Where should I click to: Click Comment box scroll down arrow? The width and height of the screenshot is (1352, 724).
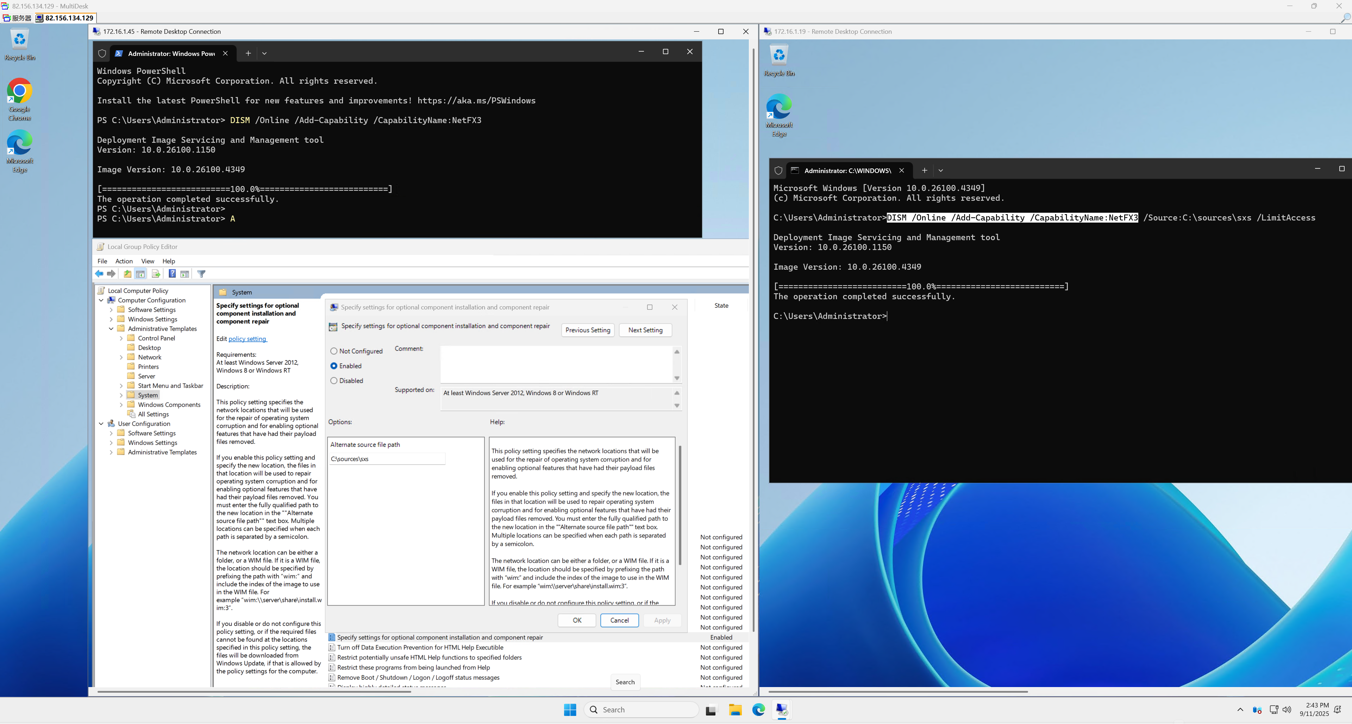[x=677, y=378]
